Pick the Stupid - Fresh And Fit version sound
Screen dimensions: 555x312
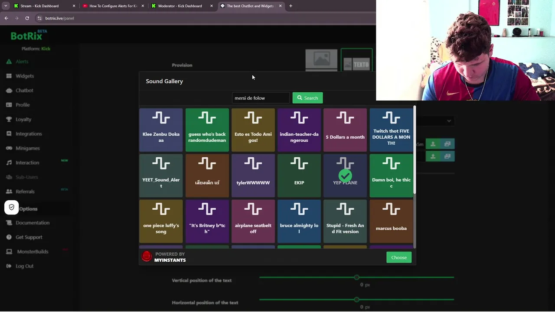[345, 221]
